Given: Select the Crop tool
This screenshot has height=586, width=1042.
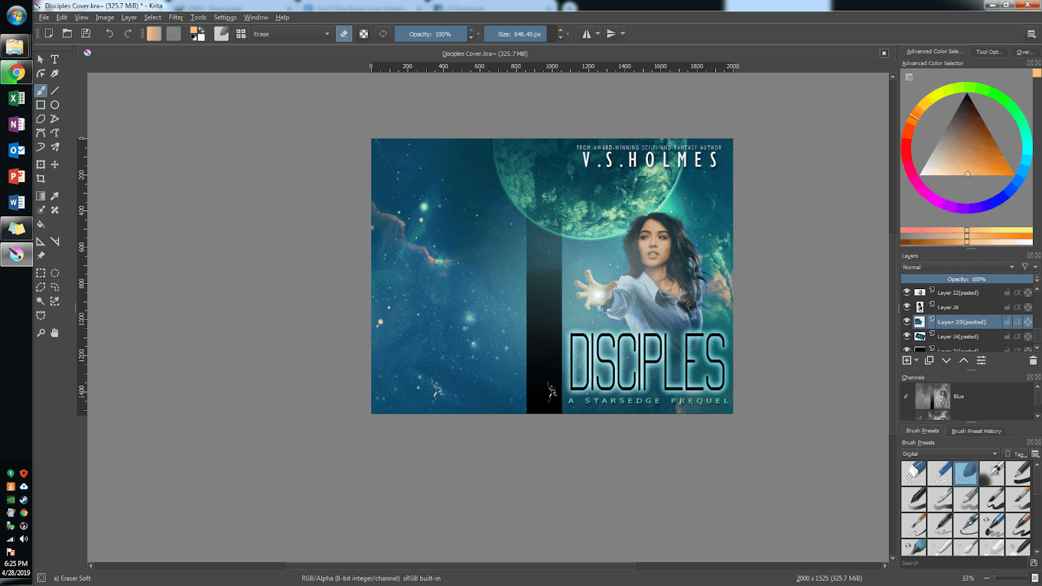Looking at the screenshot, I should (41, 178).
